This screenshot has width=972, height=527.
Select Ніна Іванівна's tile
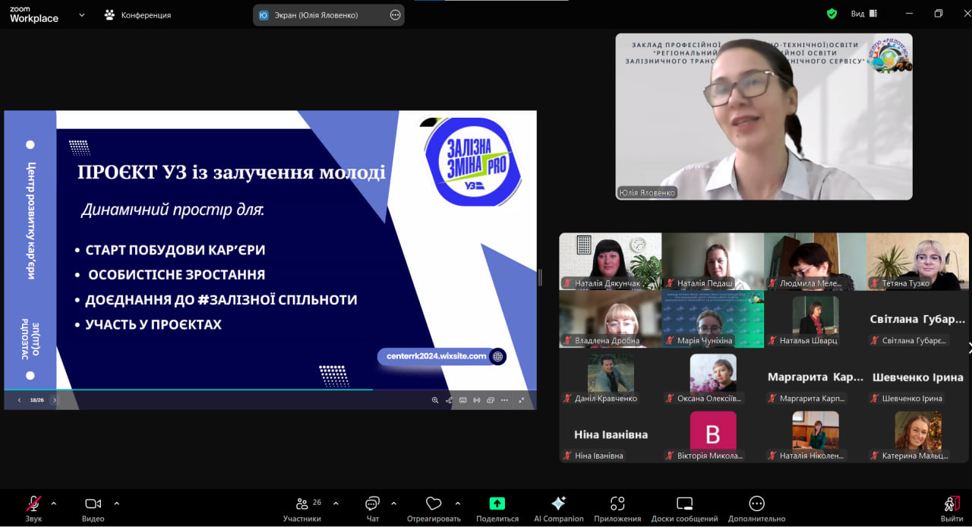pos(610,434)
